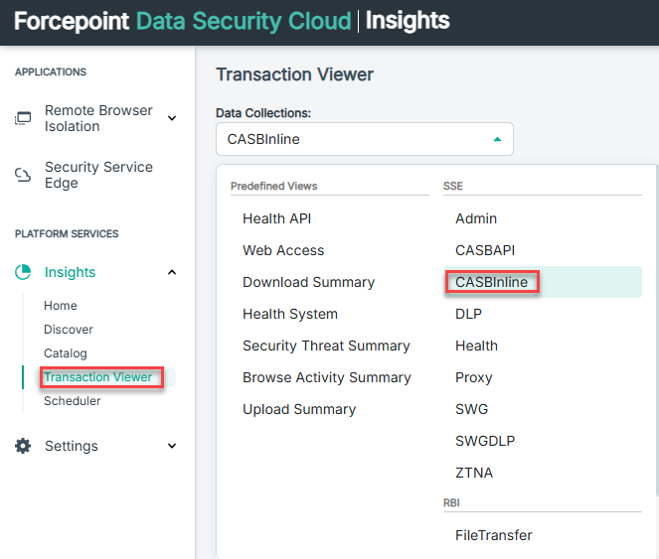Viewport: 659px width, 559px height.
Task: Go to Insights Home
Action: [x=61, y=306]
